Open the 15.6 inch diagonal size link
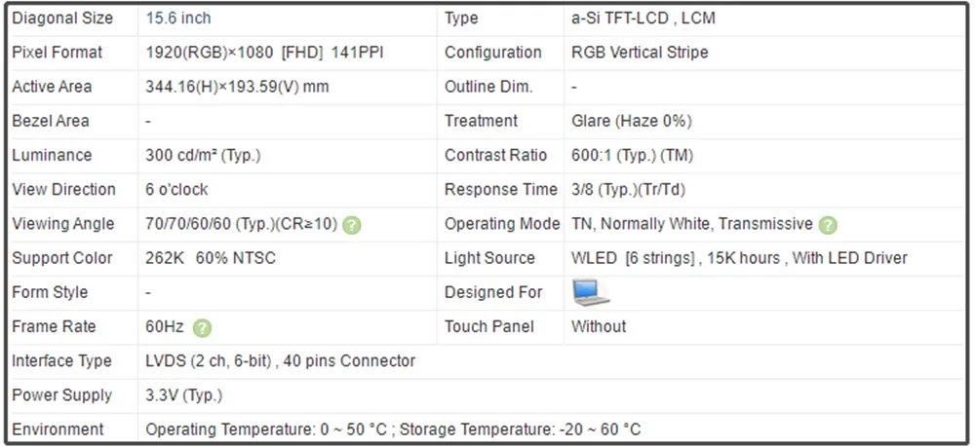This screenshot has width=975, height=447. [178, 19]
